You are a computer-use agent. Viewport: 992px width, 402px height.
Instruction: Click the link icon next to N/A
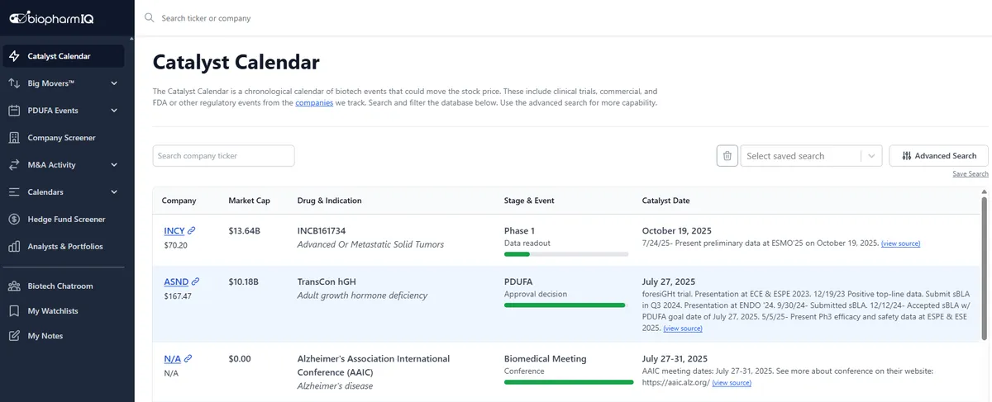coord(188,359)
